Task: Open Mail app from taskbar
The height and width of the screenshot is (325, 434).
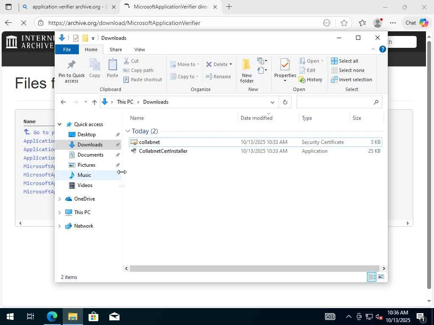Action: coord(114,316)
